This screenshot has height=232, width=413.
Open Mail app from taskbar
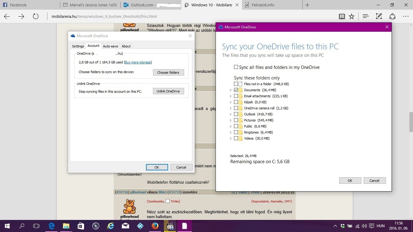click(125, 226)
